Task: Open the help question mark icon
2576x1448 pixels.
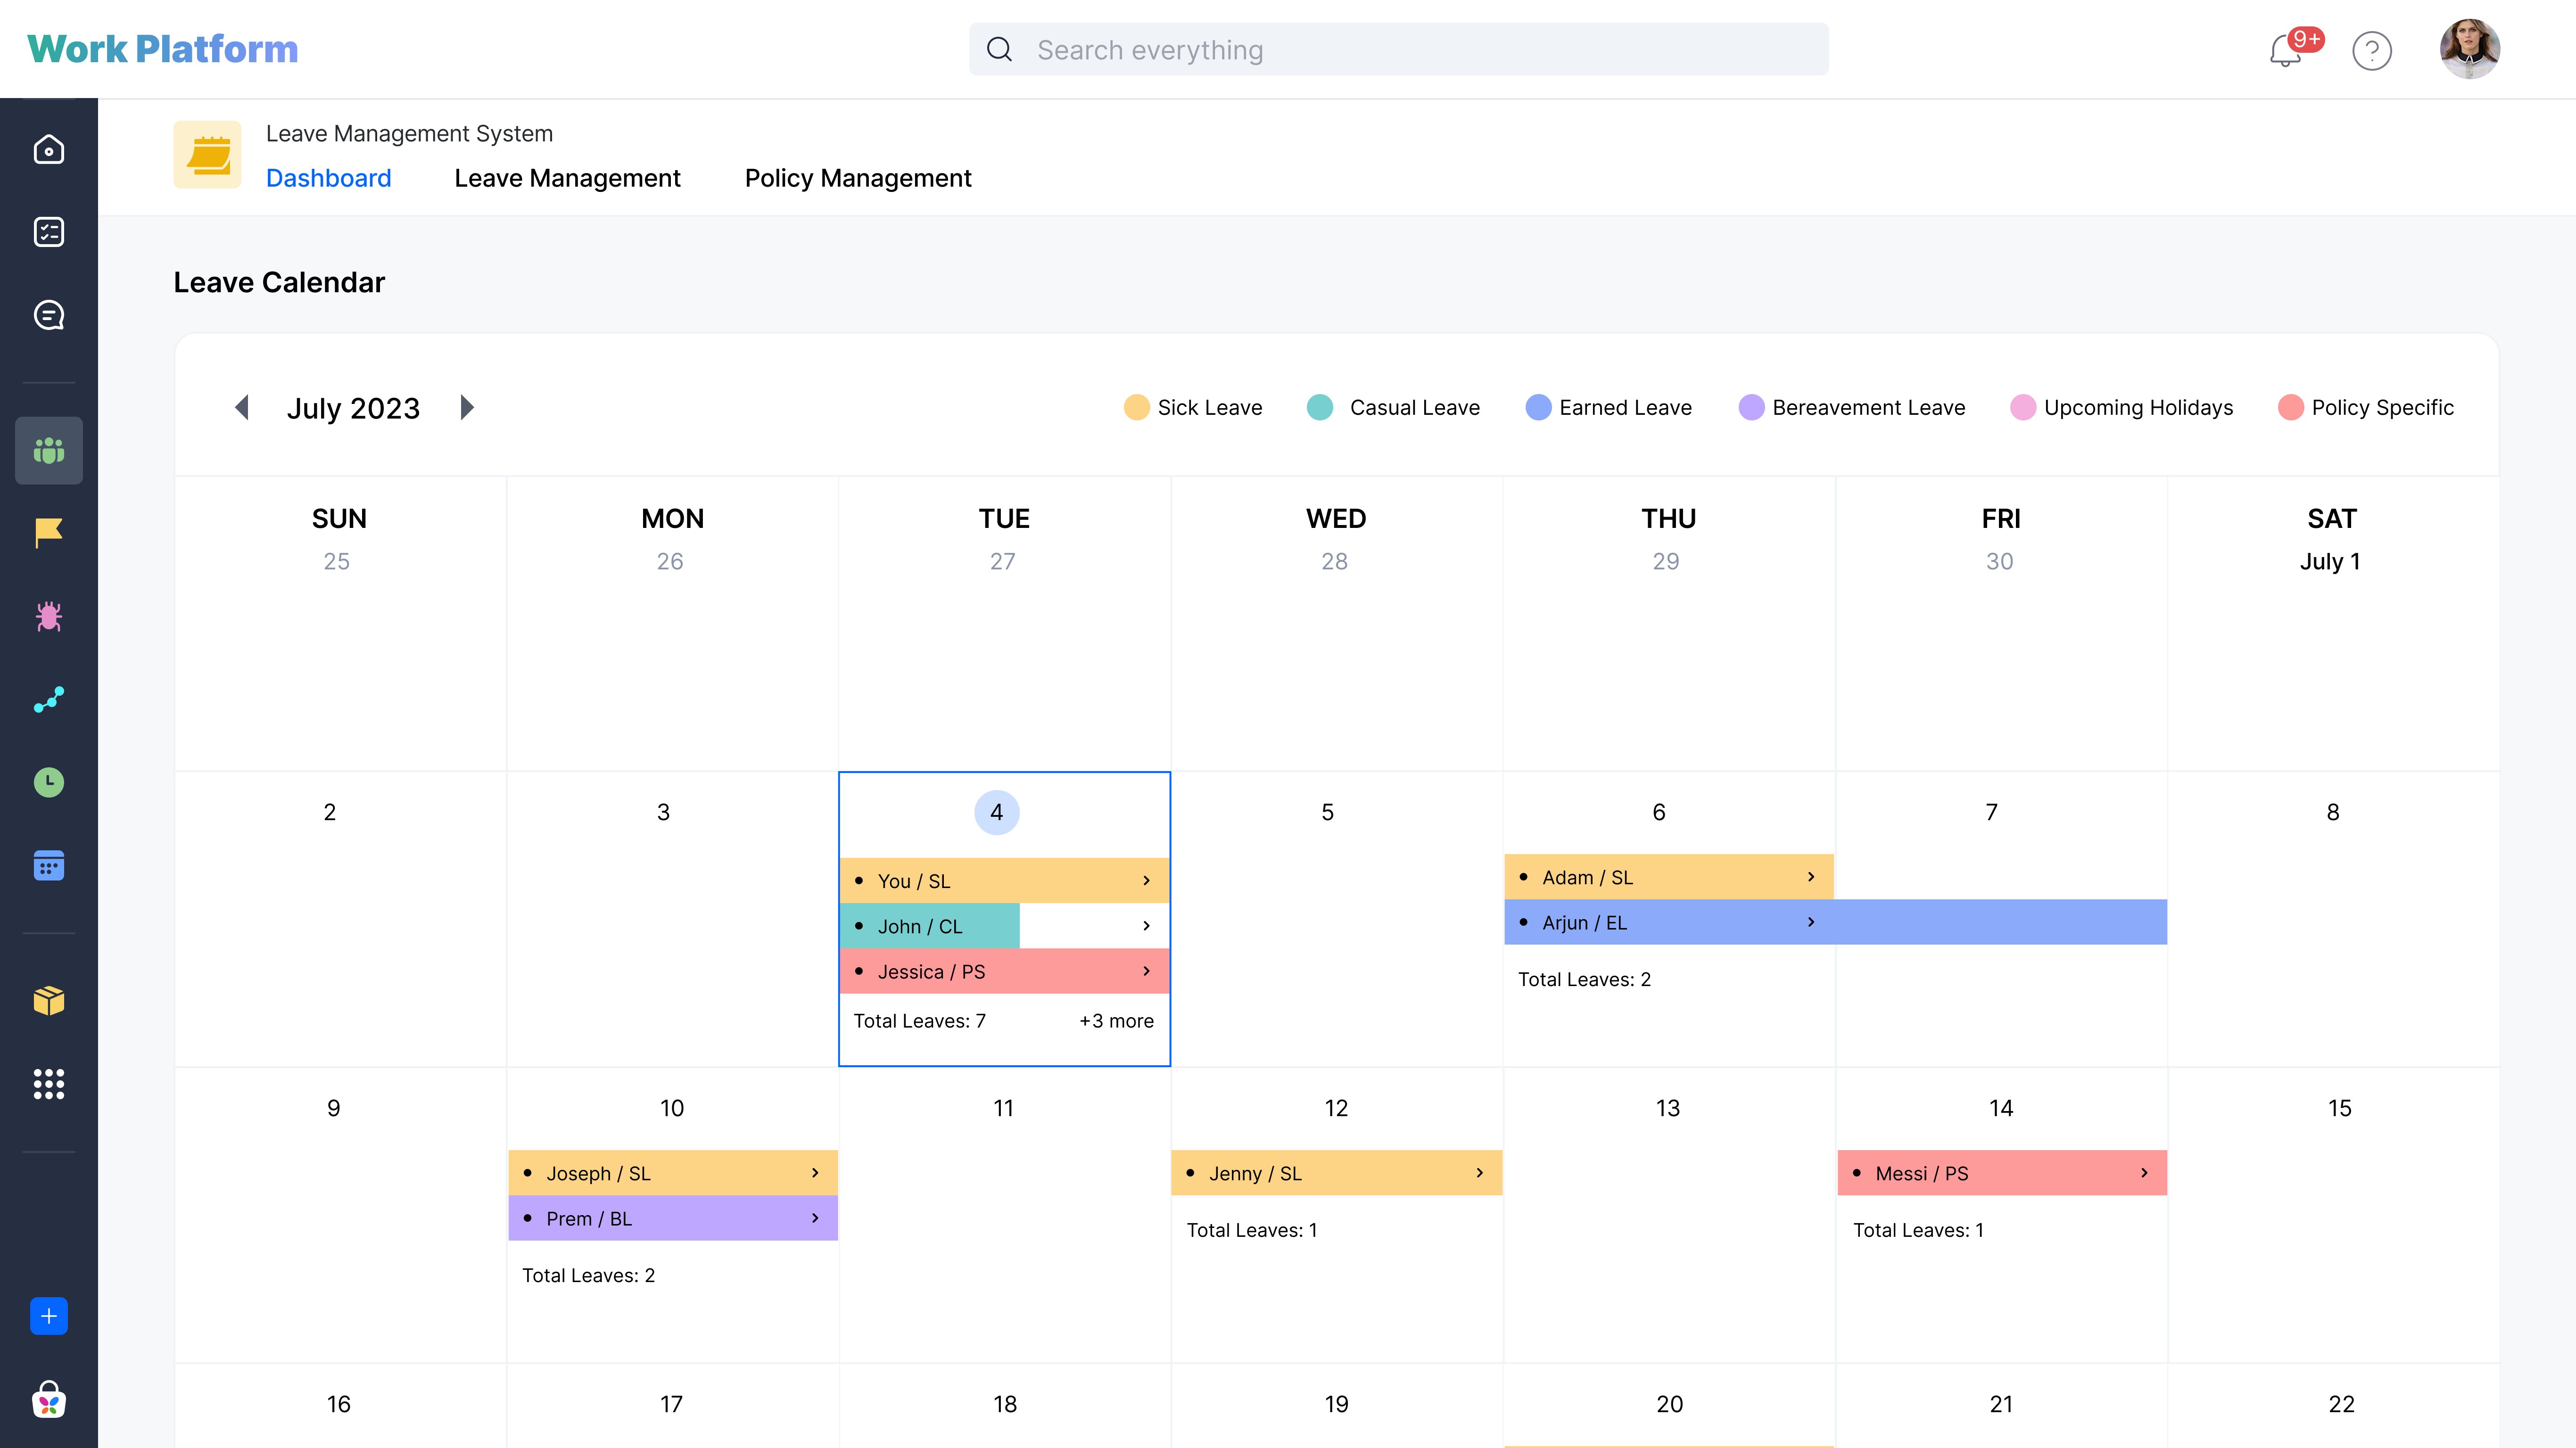Action: click(2371, 50)
